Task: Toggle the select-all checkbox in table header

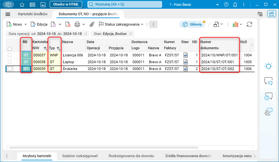Action: pos(10,49)
